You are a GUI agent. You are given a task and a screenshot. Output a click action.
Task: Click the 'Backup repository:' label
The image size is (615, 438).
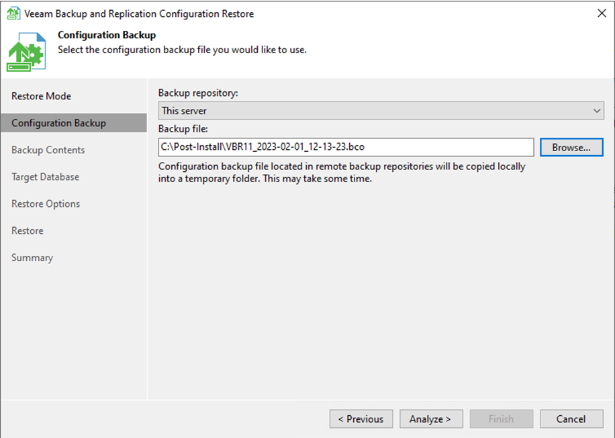198,93
